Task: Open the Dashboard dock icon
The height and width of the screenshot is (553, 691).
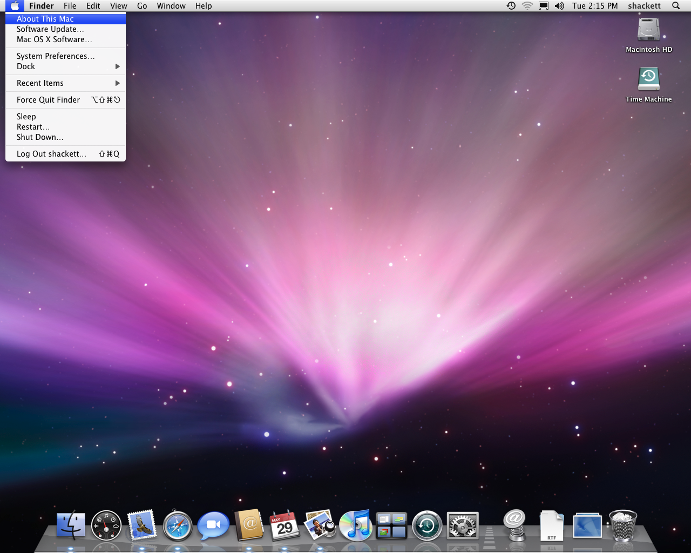Action: pyautogui.click(x=106, y=525)
